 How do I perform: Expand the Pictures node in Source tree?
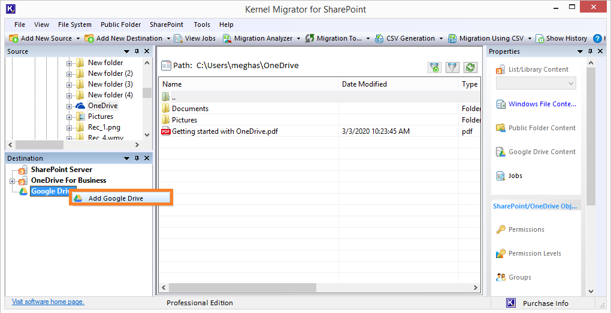click(x=69, y=117)
